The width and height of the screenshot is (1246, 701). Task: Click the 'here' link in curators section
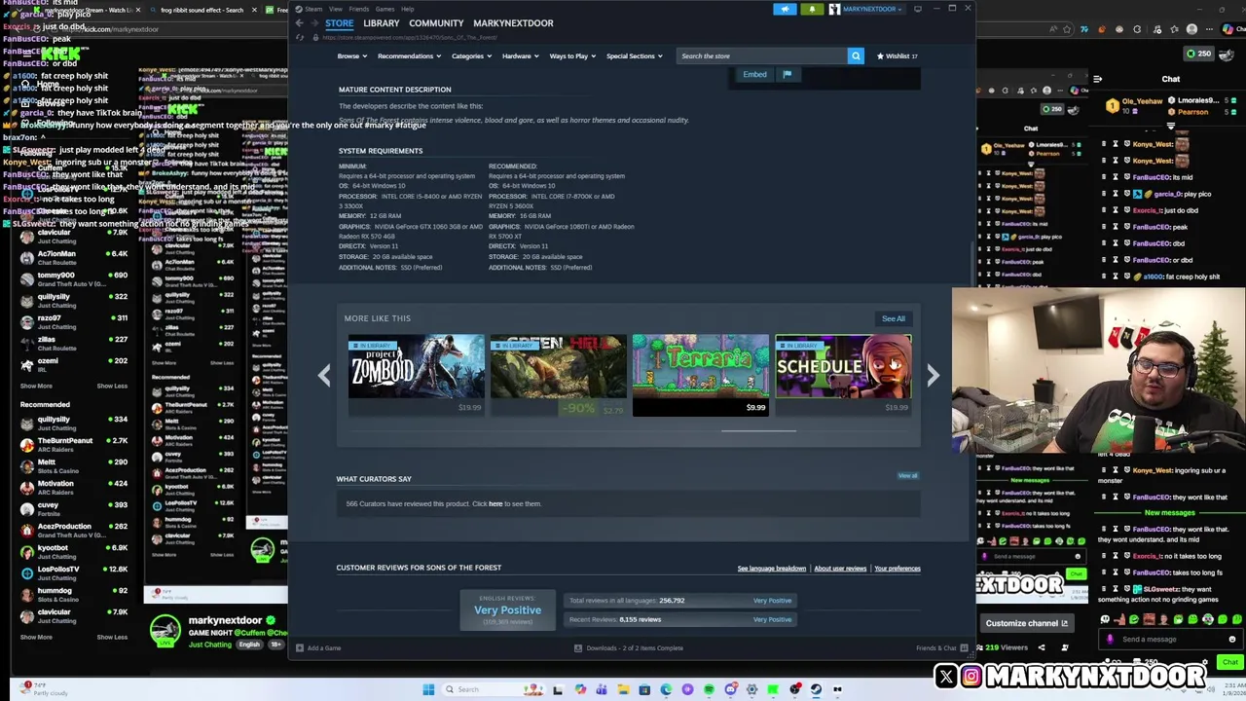point(495,504)
